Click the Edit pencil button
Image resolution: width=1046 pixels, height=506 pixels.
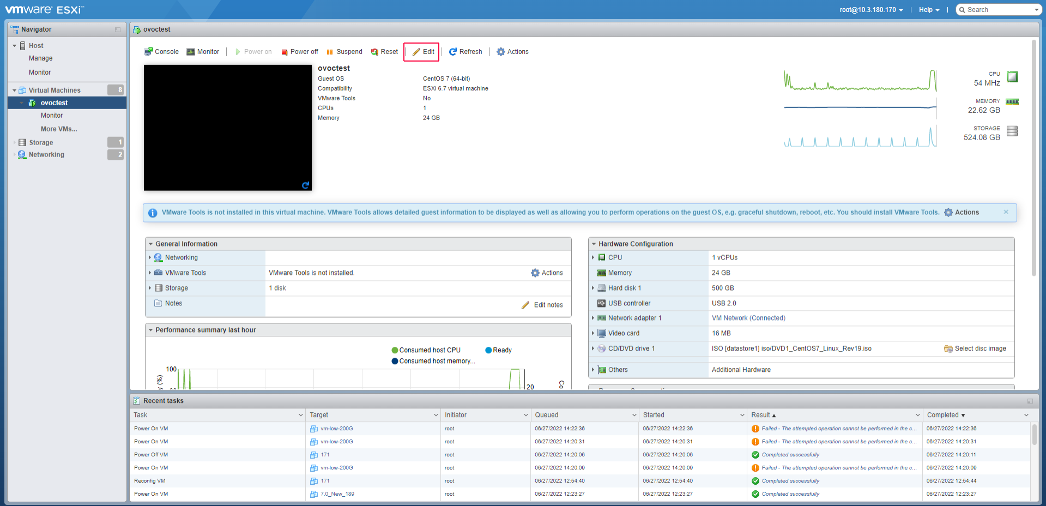(423, 52)
